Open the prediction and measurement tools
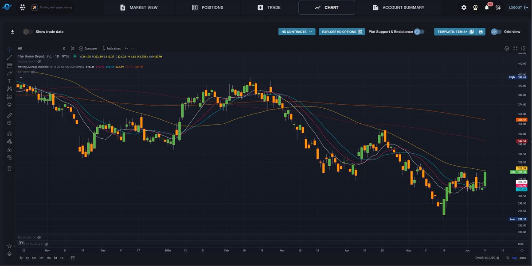This screenshot has height=266, width=532. coord(9,97)
